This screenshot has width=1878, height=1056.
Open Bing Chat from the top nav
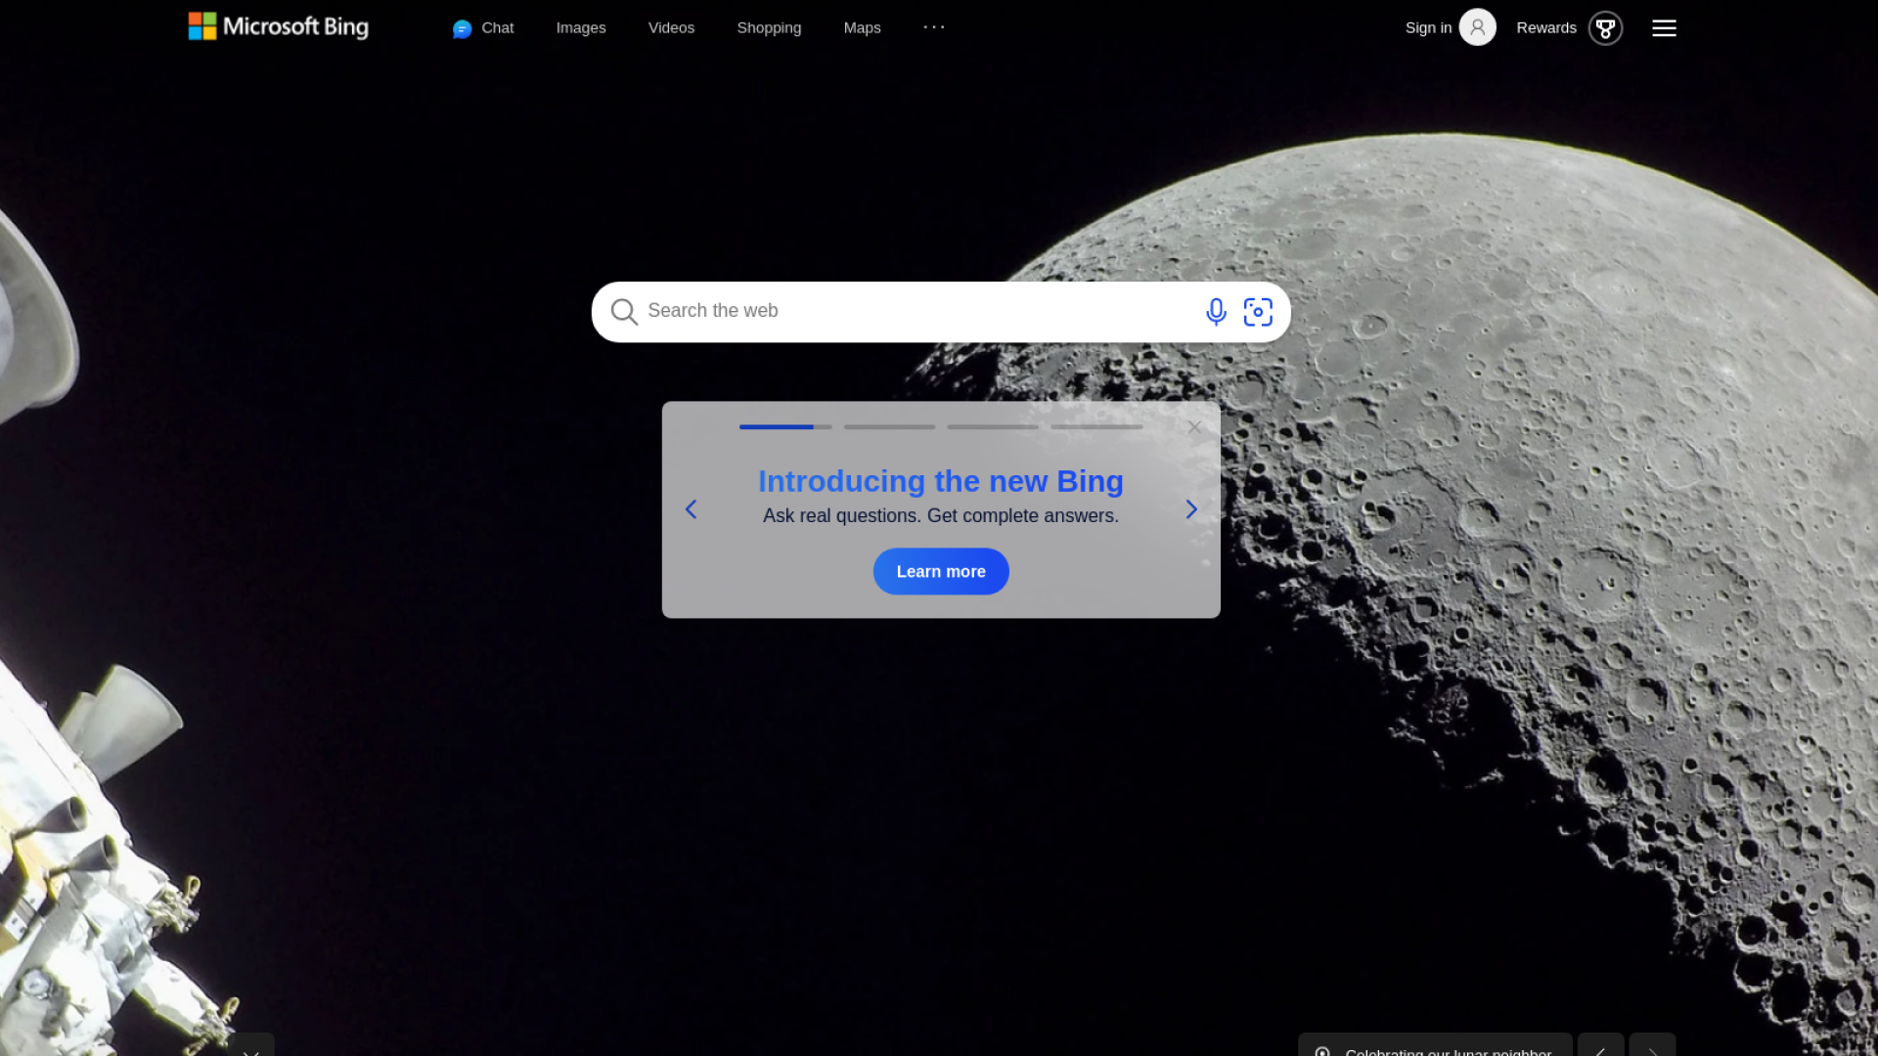(x=483, y=28)
